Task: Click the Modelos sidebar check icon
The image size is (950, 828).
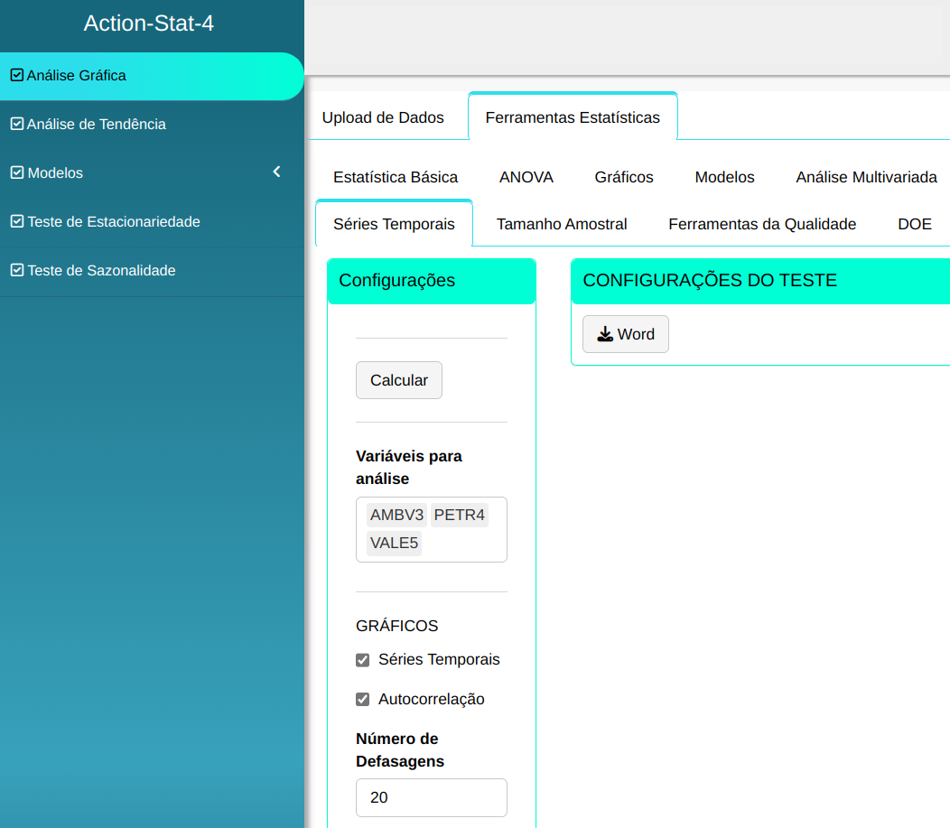Action: (x=16, y=173)
